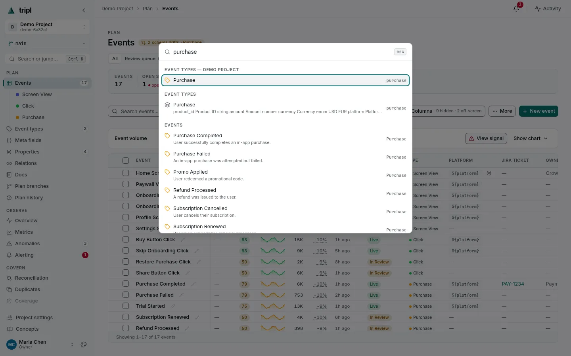Open Plan branches
This screenshot has width=571, height=356.
pyautogui.click(x=47, y=186)
